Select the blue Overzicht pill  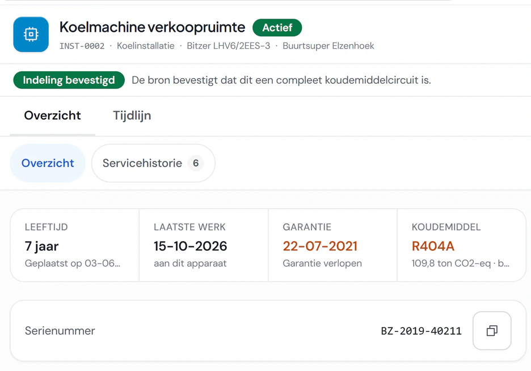[x=48, y=163]
